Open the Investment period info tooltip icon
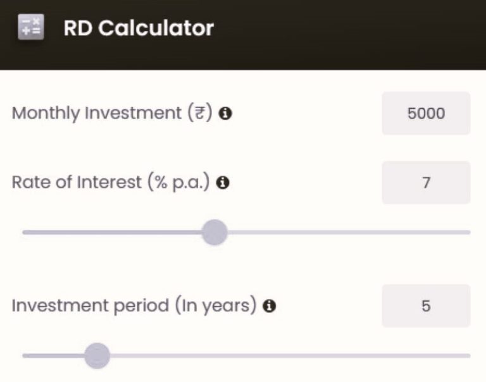The image size is (486, 382). (270, 306)
